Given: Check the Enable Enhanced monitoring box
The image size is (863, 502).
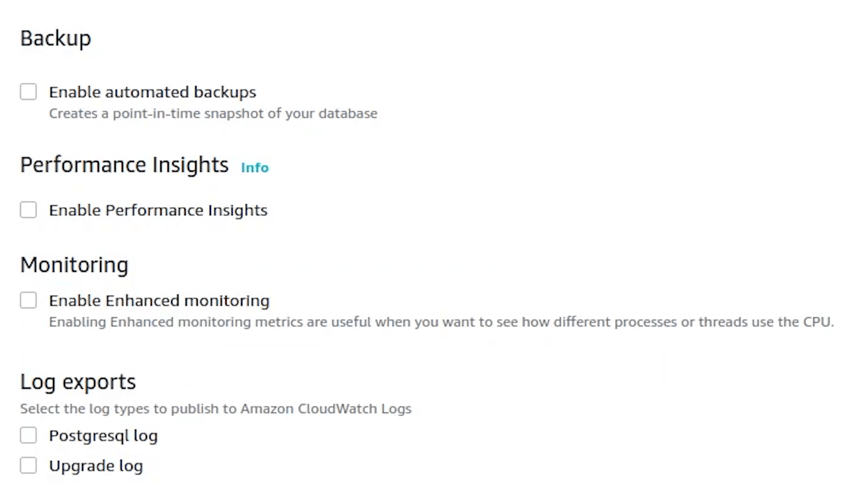Looking at the screenshot, I should click(28, 300).
